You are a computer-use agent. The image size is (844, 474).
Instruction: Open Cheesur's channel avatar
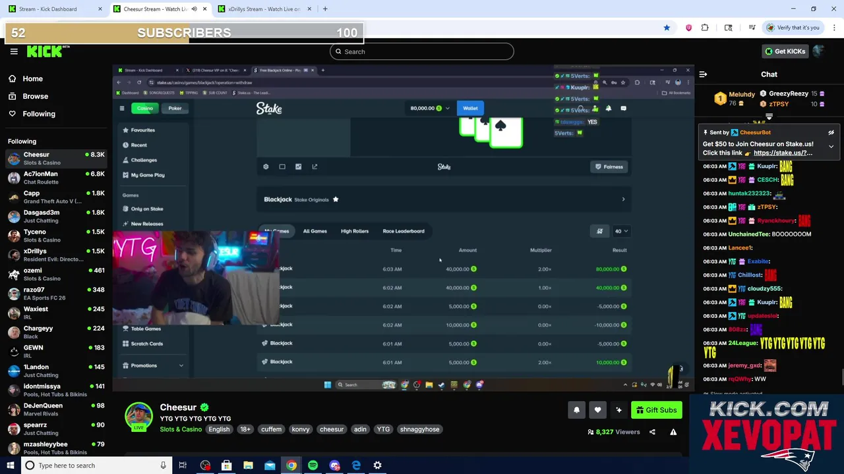click(138, 417)
